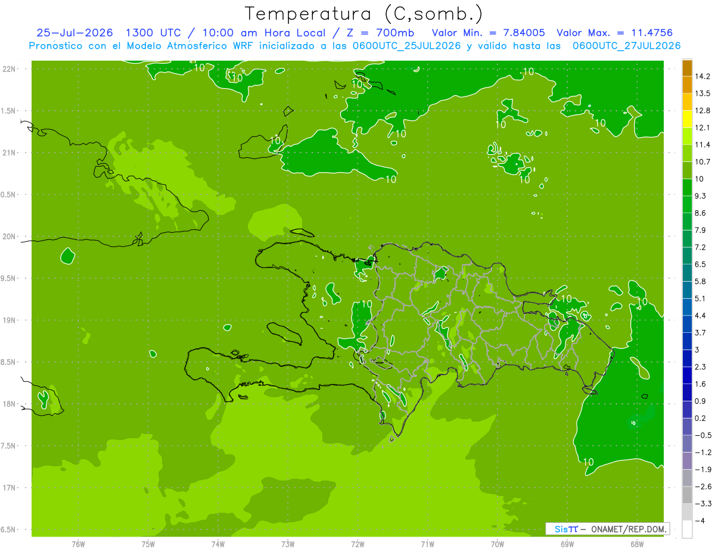Click the '9.3' colorbar value
This screenshot has height=552, width=715.
tap(701, 196)
